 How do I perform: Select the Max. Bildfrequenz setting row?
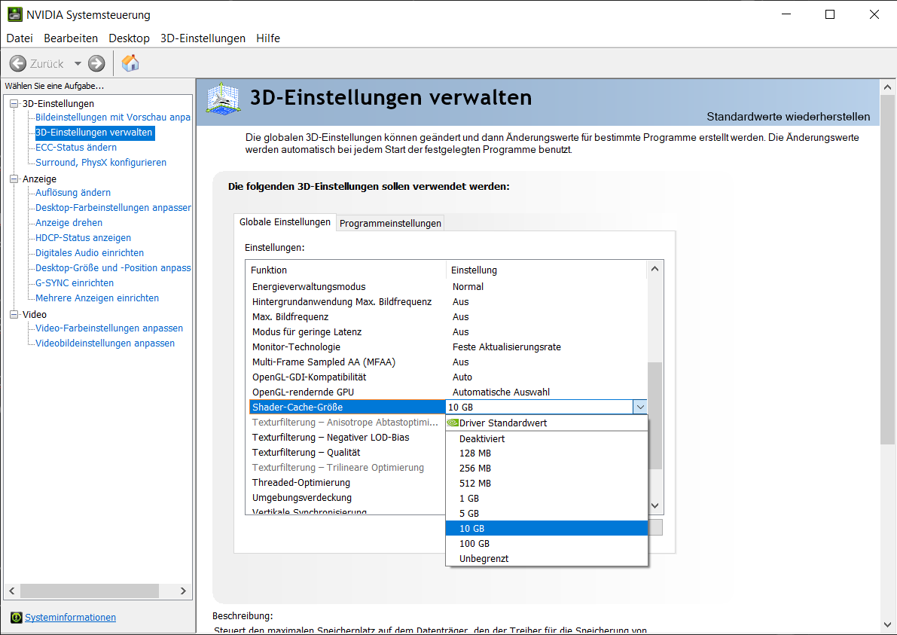(x=448, y=317)
